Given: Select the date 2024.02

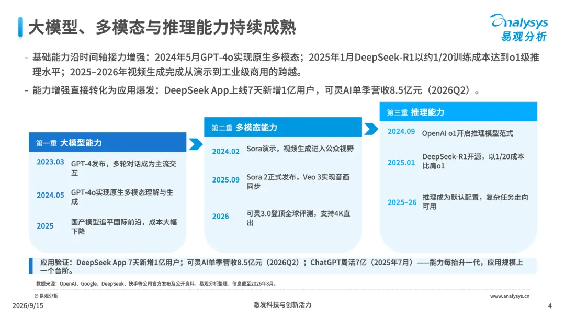Looking at the screenshot, I should 225,152.
